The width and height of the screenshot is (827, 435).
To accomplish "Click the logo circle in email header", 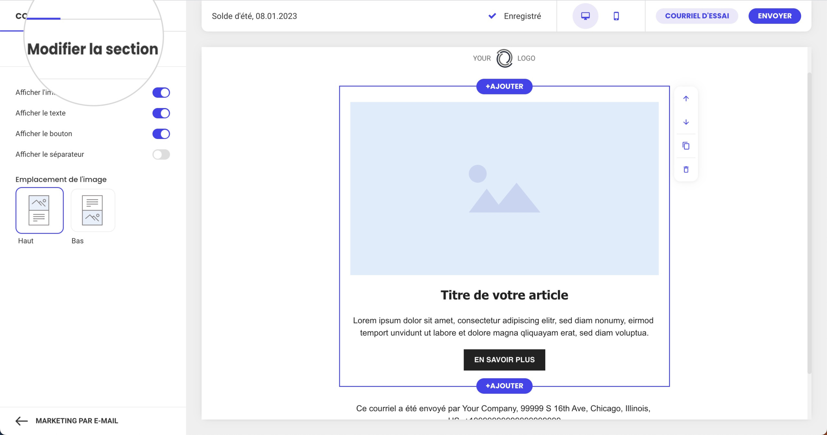I will tap(504, 58).
